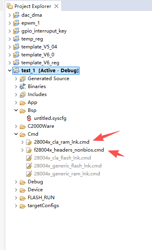Expand the App folder
Image resolution: width=152 pixels, height=250 pixels.
click(16, 102)
